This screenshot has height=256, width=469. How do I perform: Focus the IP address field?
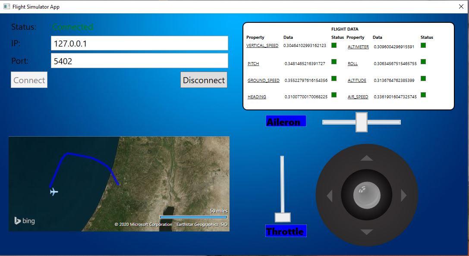(x=139, y=44)
